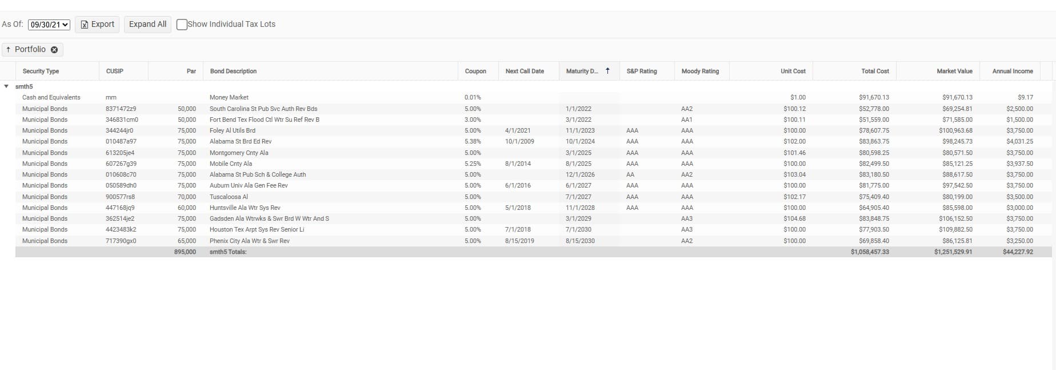Click Alabama St Pub Sch & College Auth

pos(258,174)
